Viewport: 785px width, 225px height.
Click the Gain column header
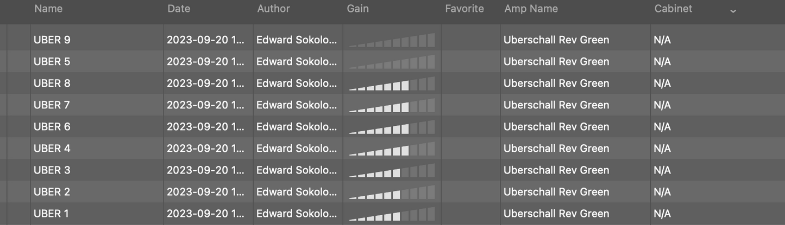[x=357, y=9]
